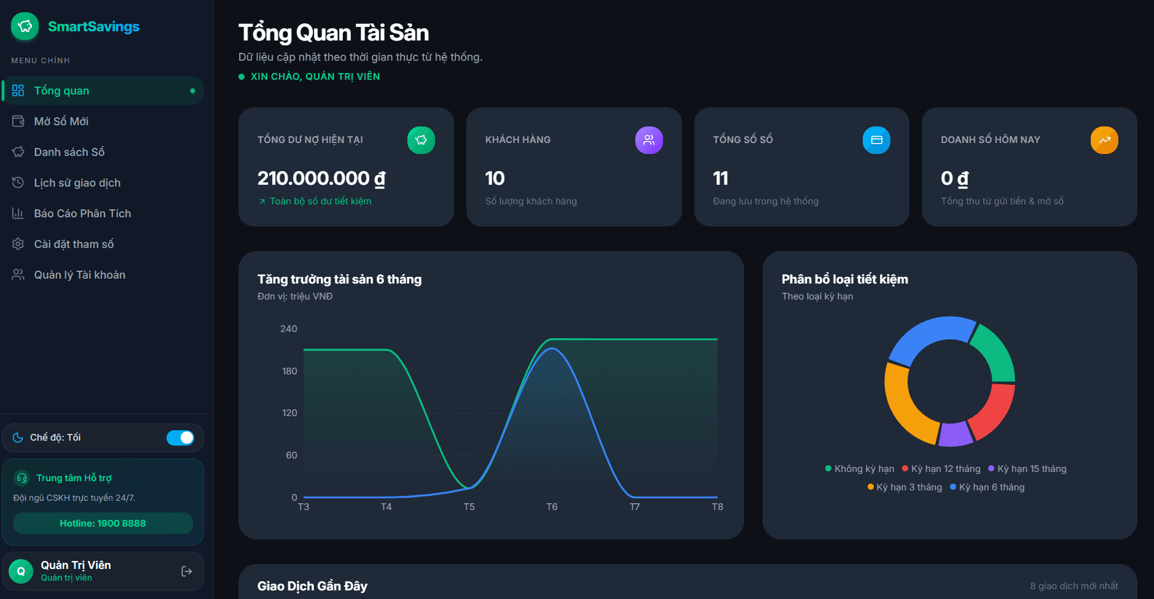Click the Mở Sổ Mới wallet icon
This screenshot has width=1154, height=599.
point(18,122)
